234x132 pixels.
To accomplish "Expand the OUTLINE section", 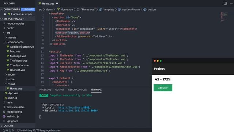I will click(x=1, y=125).
